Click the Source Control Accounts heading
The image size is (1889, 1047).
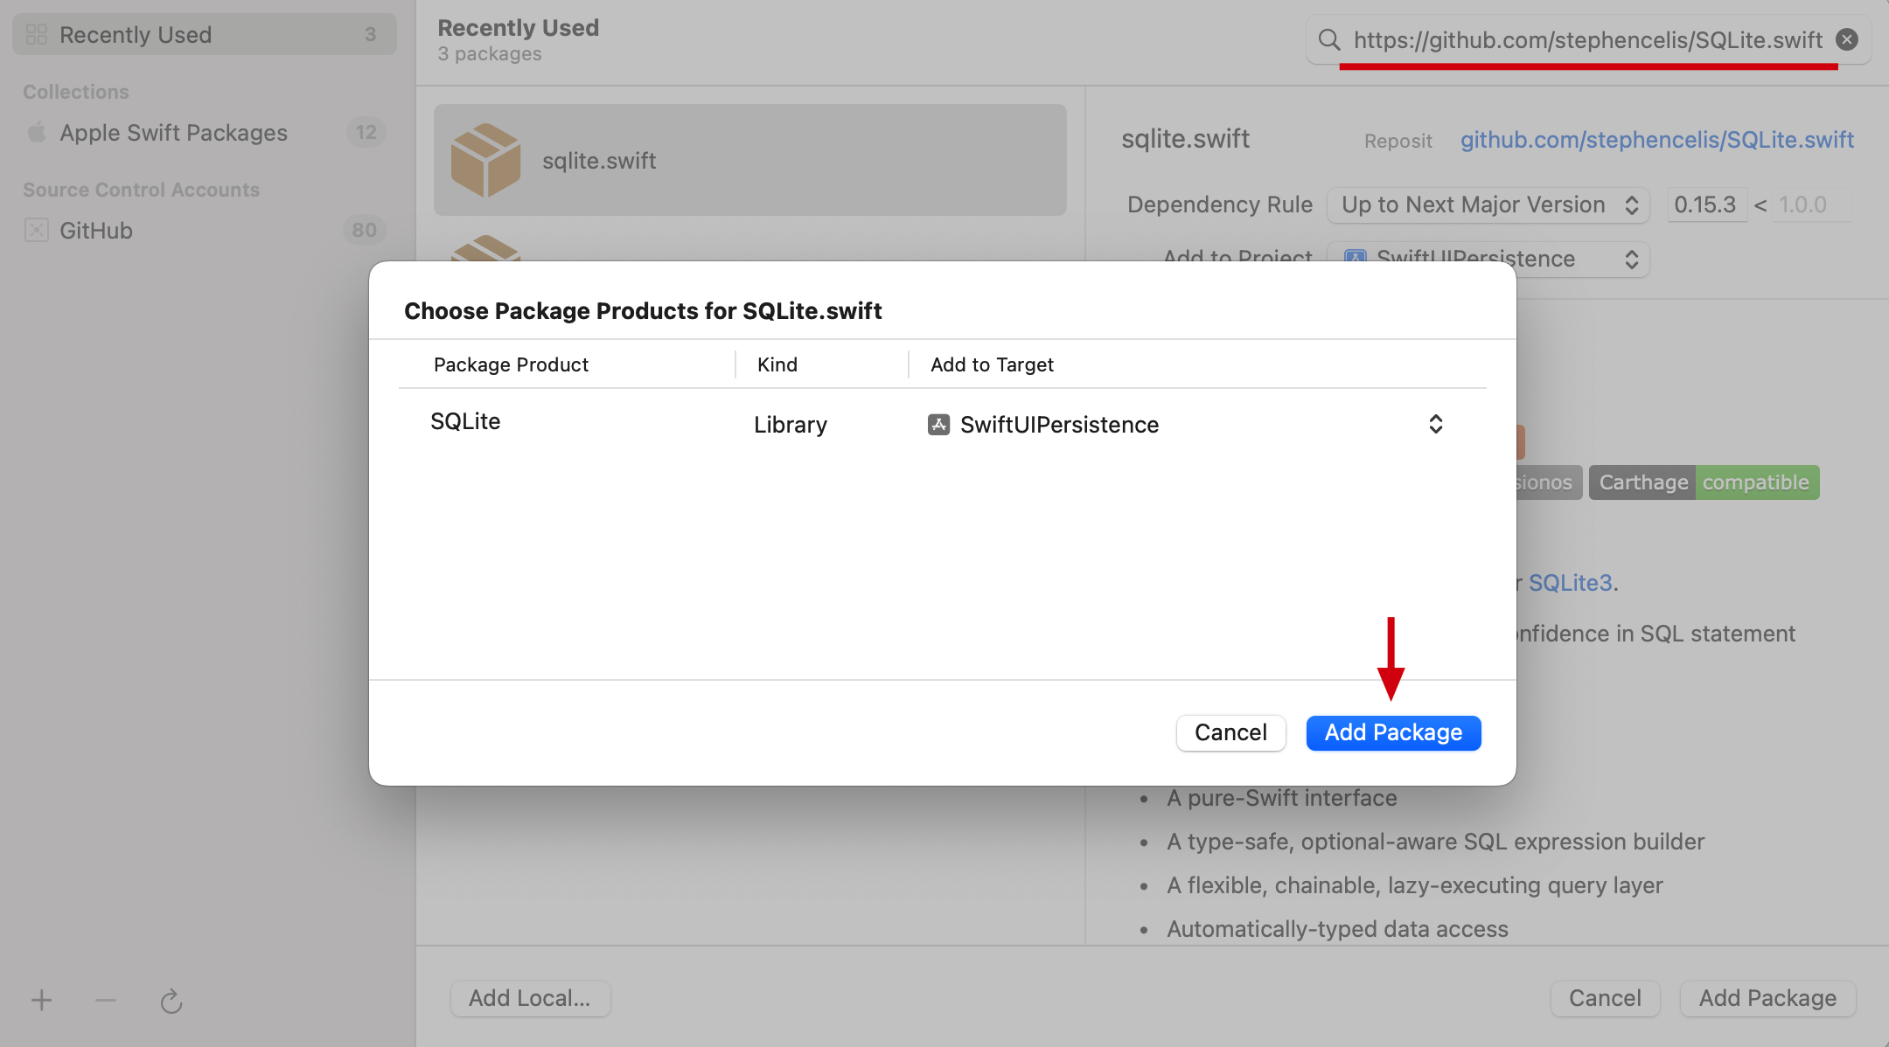[142, 190]
